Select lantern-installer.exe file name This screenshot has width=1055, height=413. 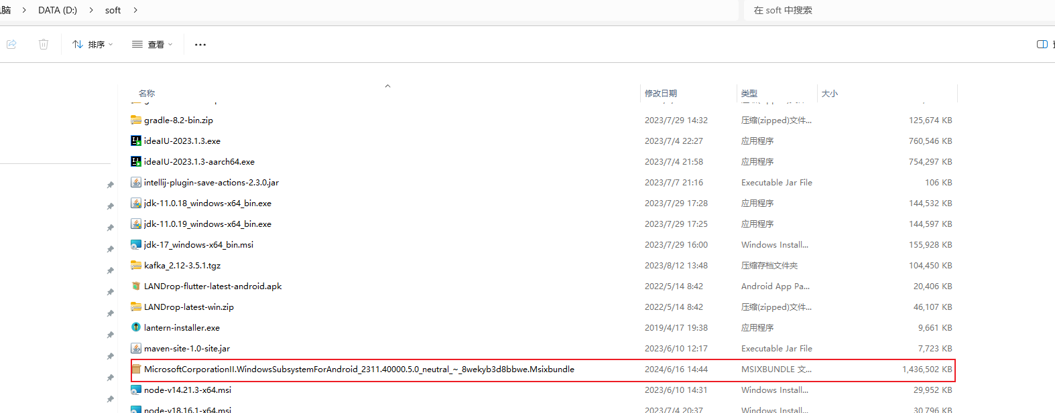(x=182, y=327)
